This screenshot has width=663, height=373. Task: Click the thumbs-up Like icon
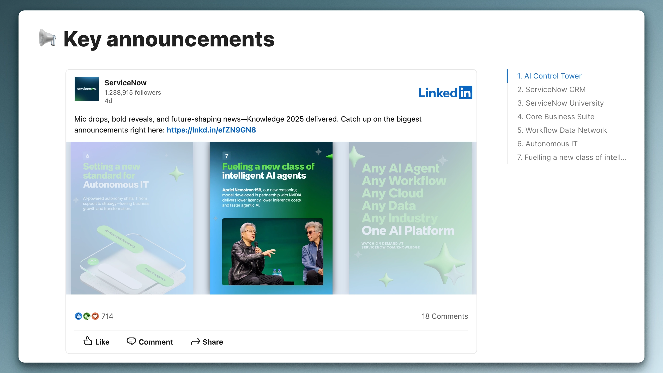88,342
